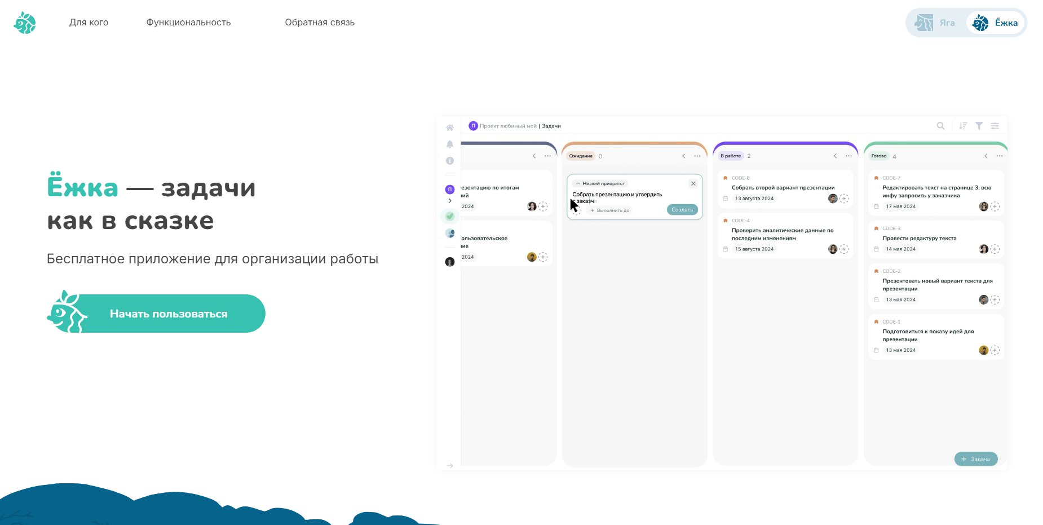Select the green checkmark tasks icon
The width and height of the screenshot is (1043, 525).
(450, 216)
